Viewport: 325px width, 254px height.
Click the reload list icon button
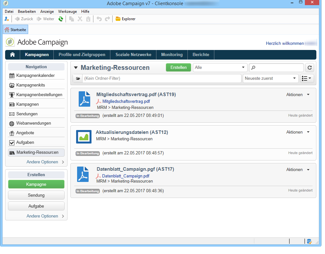point(310,68)
